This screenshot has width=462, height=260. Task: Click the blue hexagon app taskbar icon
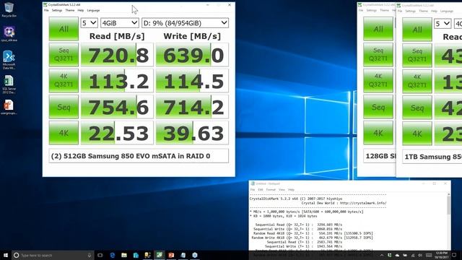click(x=195, y=255)
